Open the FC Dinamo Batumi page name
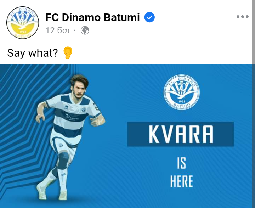Screen dimensions: 255x208 [x=92, y=17]
